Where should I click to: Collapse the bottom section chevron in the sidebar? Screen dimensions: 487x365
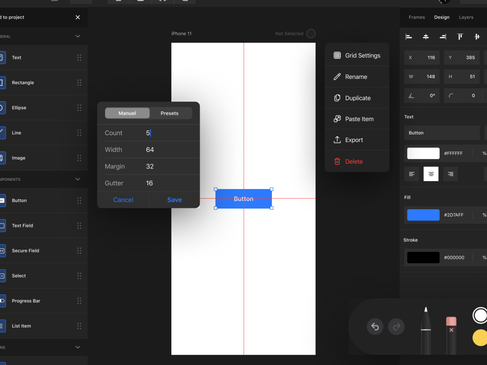(77, 347)
